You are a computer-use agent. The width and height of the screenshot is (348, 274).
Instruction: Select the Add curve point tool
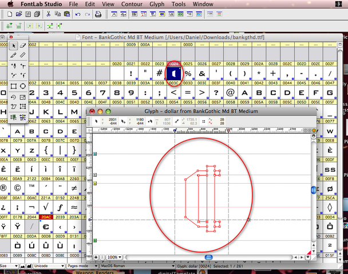(x=14, y=75)
